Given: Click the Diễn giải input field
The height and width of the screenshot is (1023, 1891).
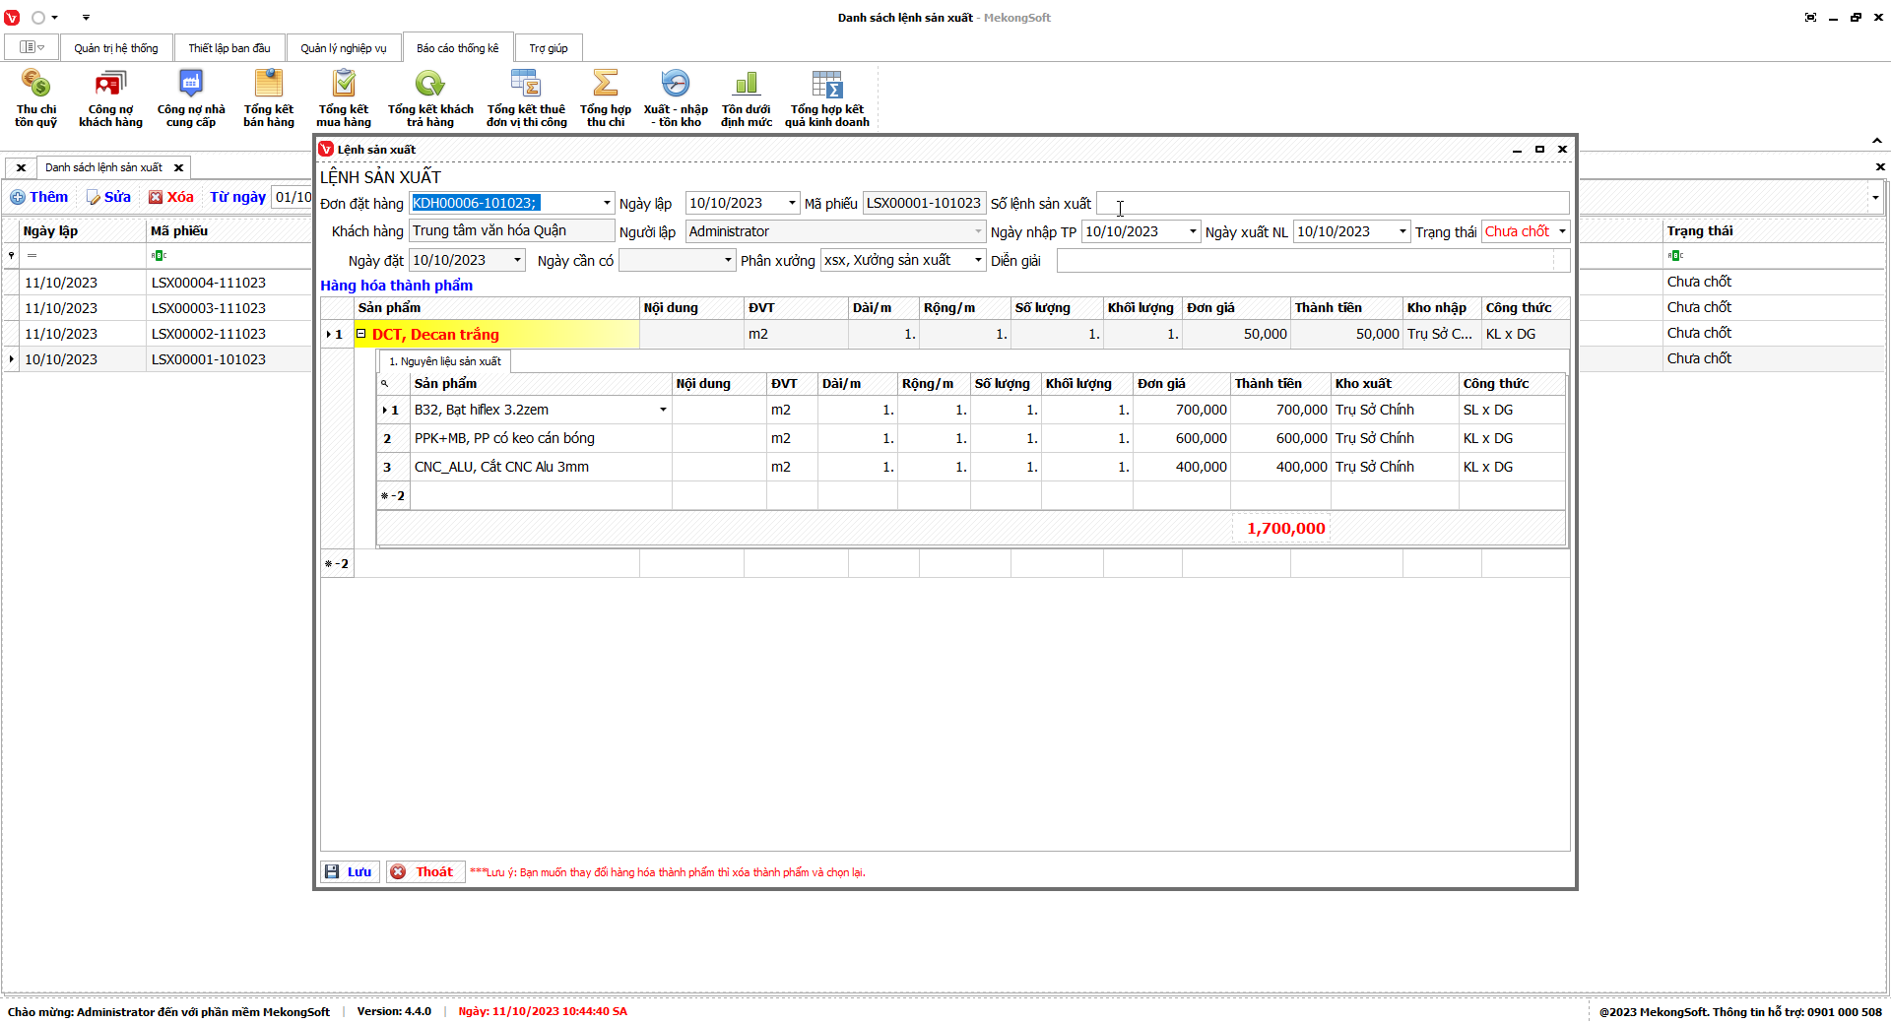Looking at the screenshot, I should 1305,261.
